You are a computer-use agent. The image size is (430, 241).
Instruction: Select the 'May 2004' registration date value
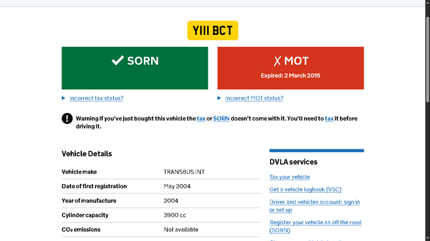pyautogui.click(x=177, y=186)
